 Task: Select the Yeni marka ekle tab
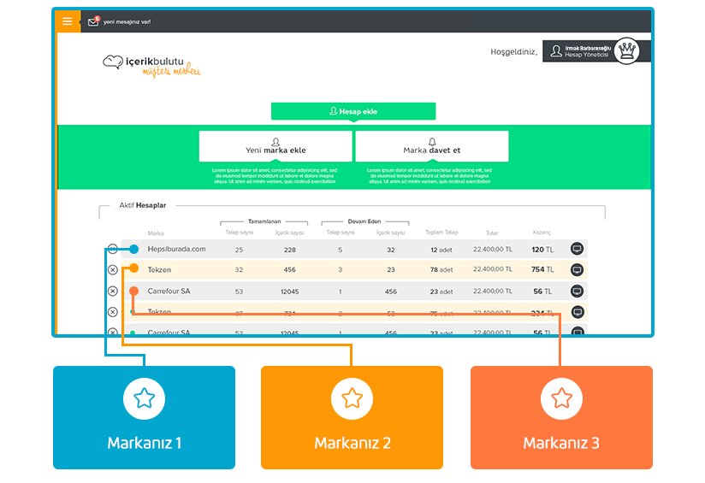tap(275, 146)
